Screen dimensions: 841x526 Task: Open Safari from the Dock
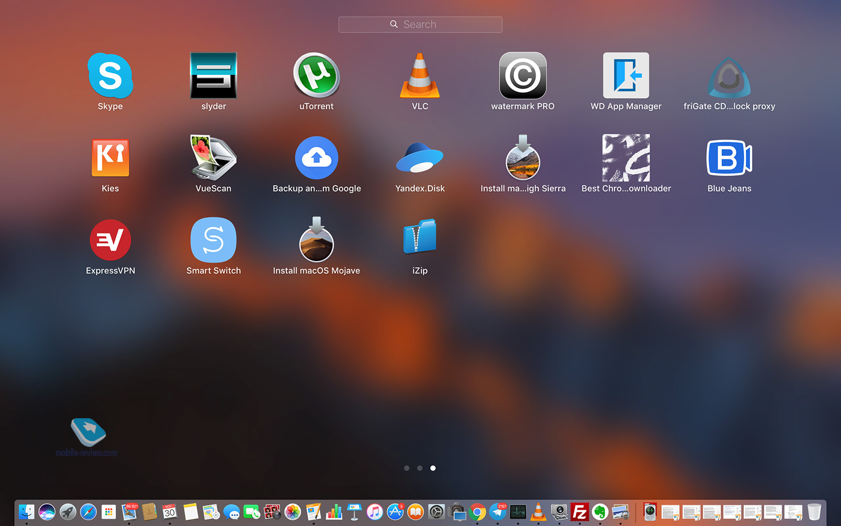pyautogui.click(x=88, y=512)
